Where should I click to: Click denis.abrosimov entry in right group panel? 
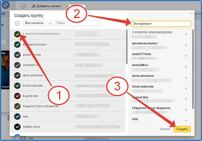(x=143, y=76)
